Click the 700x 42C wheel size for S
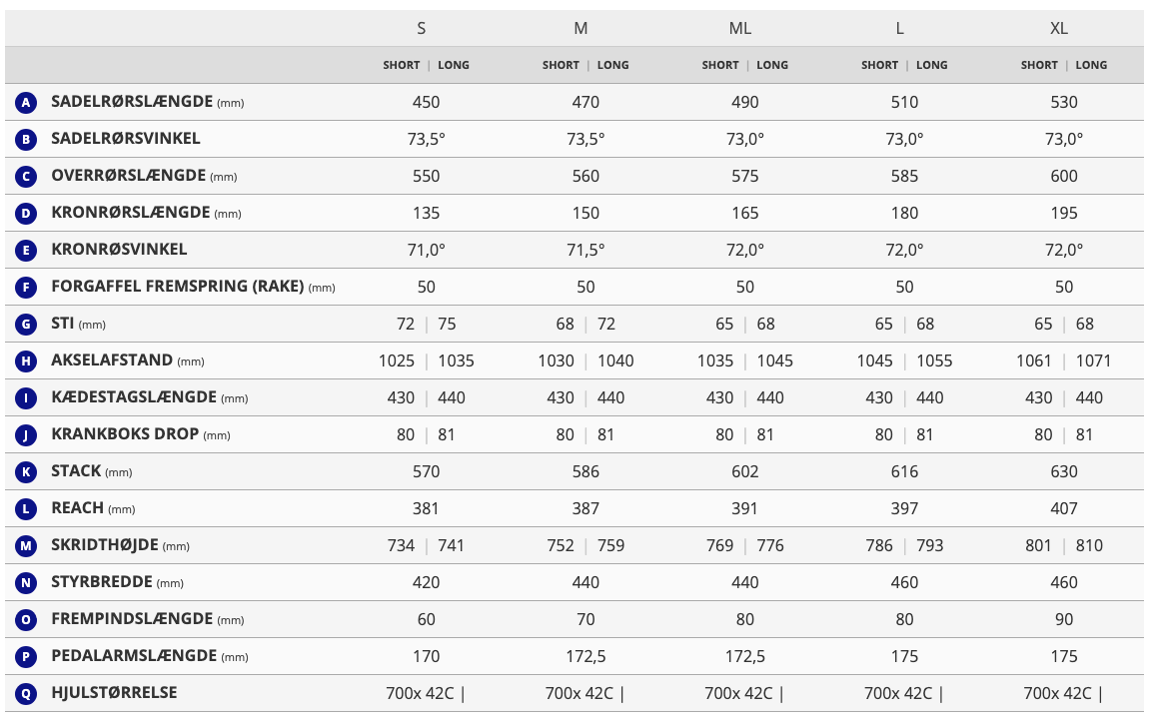The width and height of the screenshot is (1151, 720). pyautogui.click(x=420, y=694)
